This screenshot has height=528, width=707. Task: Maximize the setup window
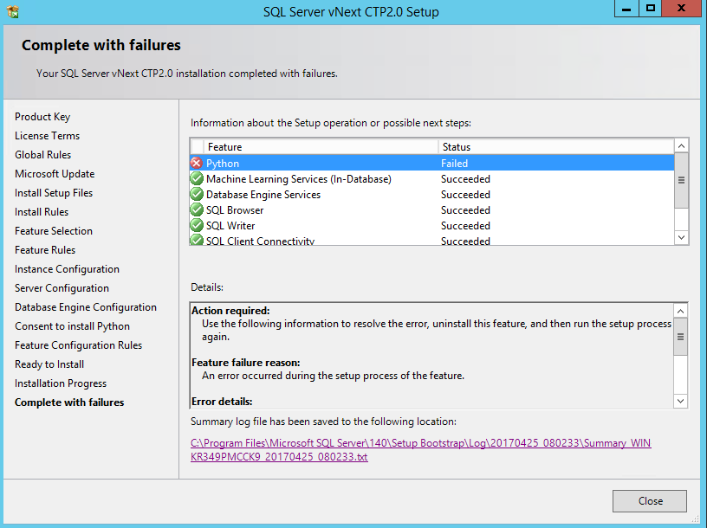pos(650,9)
